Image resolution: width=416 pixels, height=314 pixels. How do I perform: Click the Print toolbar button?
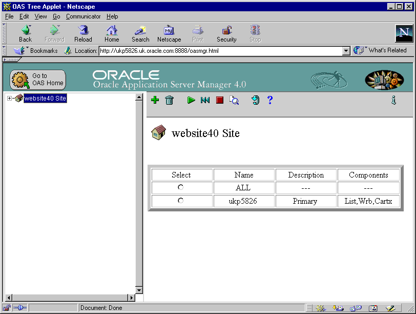click(198, 34)
